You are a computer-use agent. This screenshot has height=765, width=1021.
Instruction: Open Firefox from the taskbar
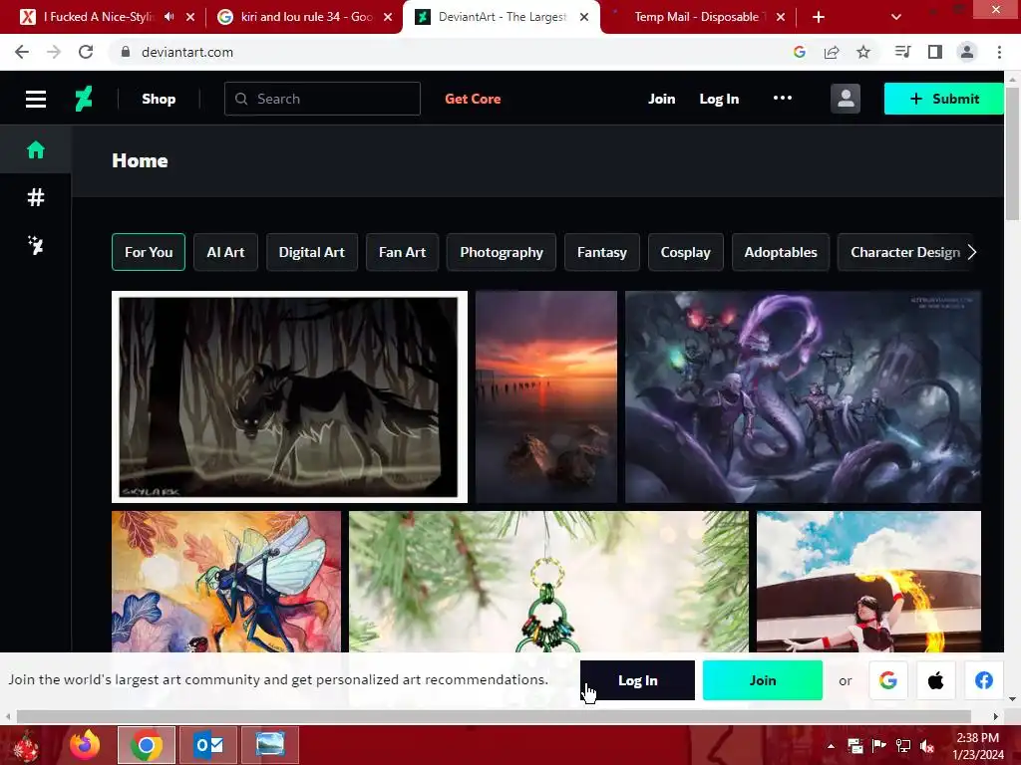click(86, 745)
